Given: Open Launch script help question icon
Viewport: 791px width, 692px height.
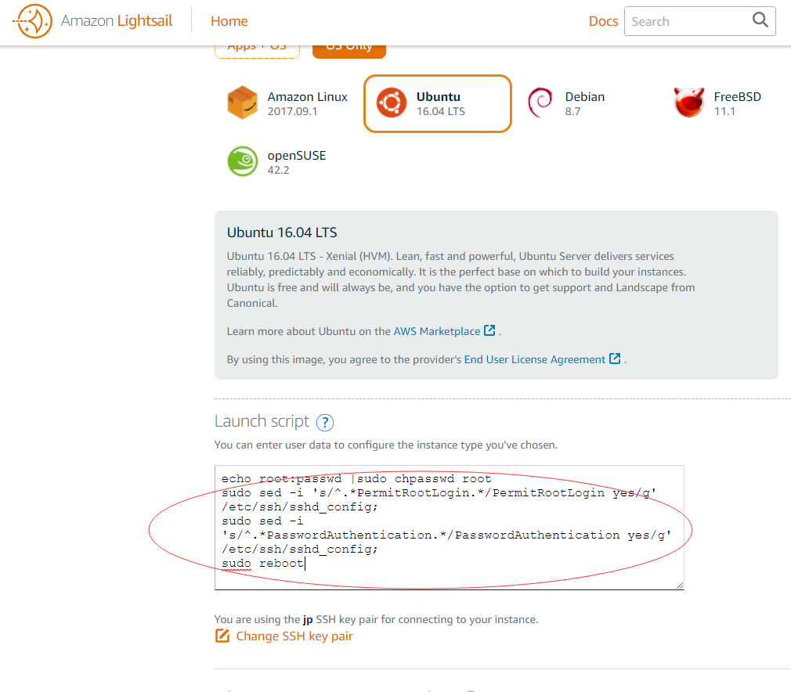Looking at the screenshot, I should click(325, 422).
